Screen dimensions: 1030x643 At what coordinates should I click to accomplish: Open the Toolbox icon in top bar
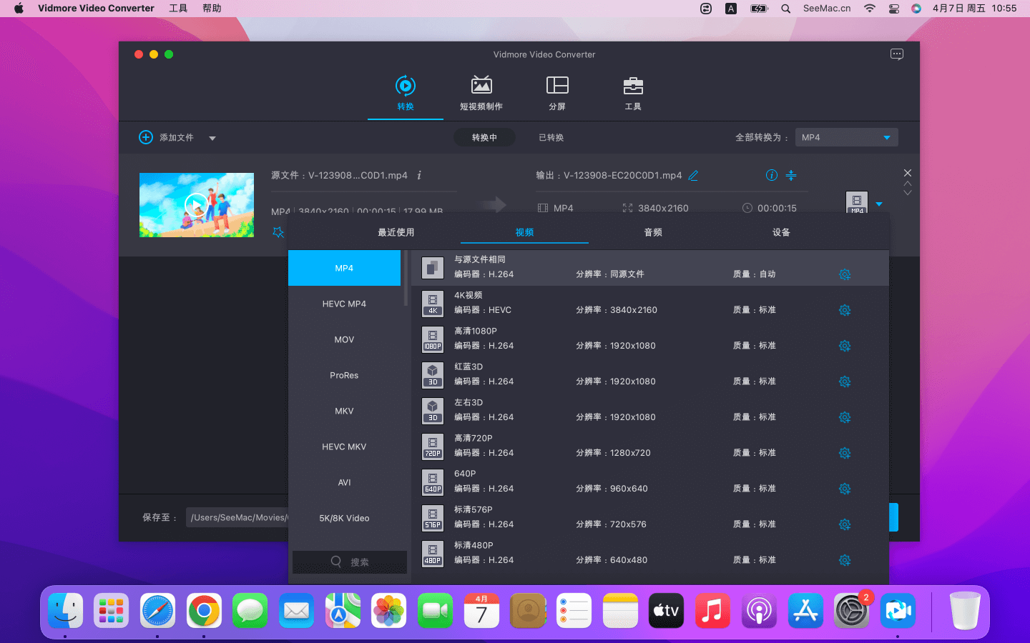(632, 93)
